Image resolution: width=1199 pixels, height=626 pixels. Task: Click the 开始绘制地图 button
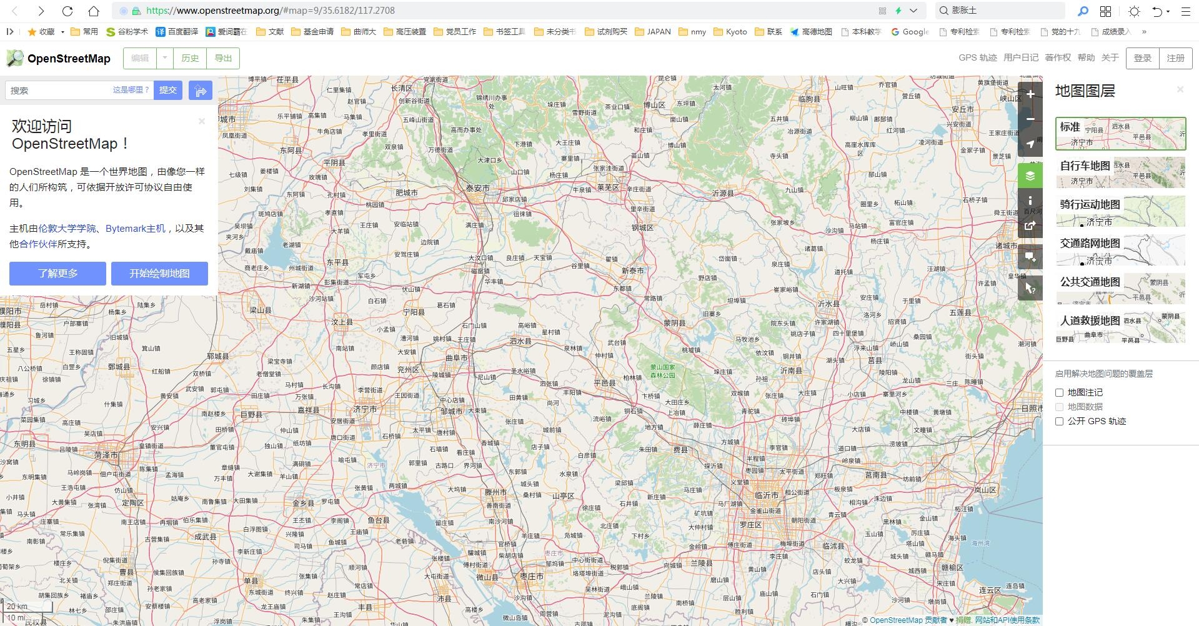pos(159,274)
